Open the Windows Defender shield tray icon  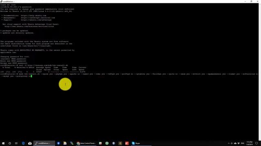coord(239,143)
